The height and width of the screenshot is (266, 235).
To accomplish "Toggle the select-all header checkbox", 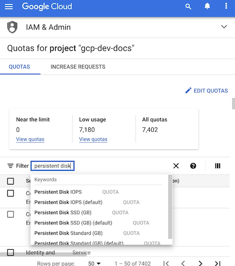I will coord(11,181).
